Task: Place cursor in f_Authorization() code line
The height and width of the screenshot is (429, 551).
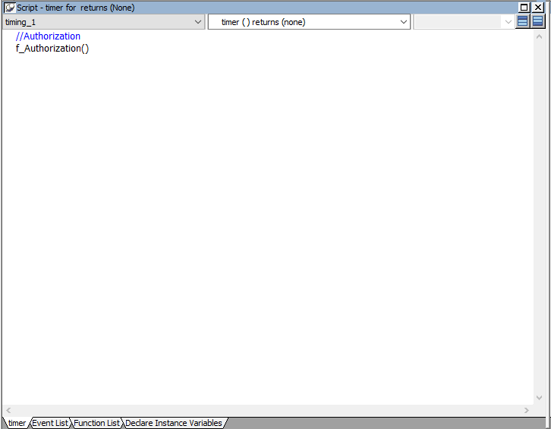Action: click(x=52, y=49)
